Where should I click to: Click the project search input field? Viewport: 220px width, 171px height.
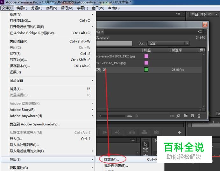pyautogui.click(x=114, y=43)
